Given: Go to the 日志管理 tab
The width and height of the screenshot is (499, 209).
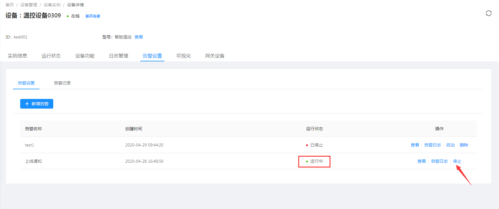Looking at the screenshot, I should coord(119,56).
